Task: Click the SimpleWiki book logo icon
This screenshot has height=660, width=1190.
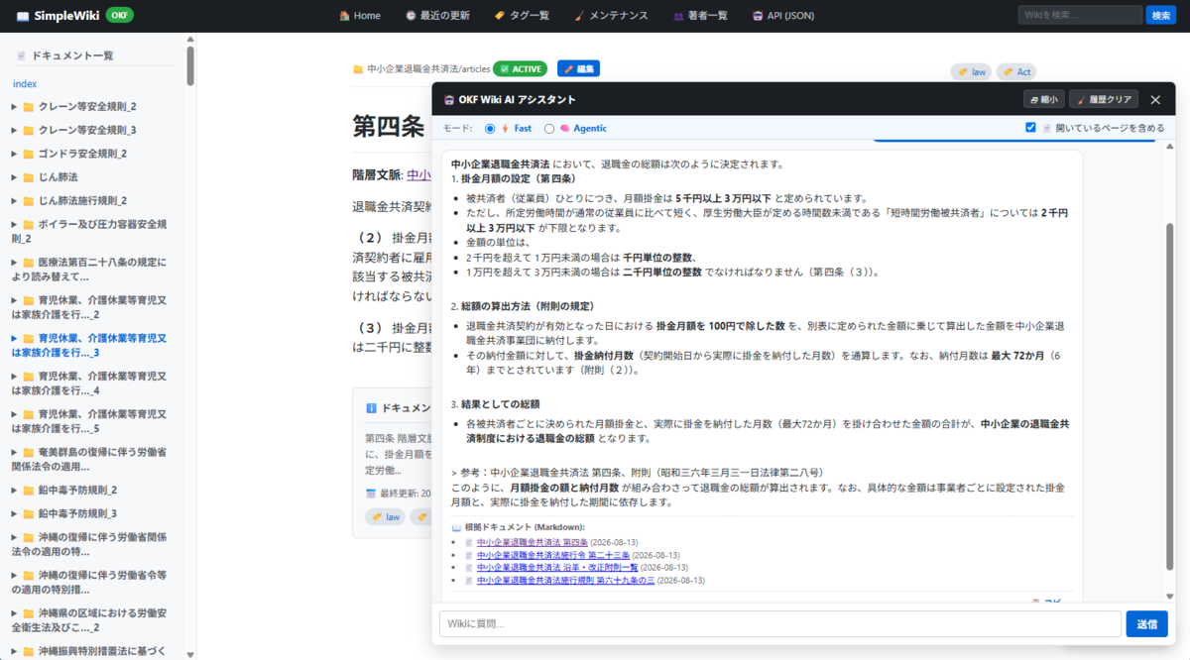Action: (23, 16)
